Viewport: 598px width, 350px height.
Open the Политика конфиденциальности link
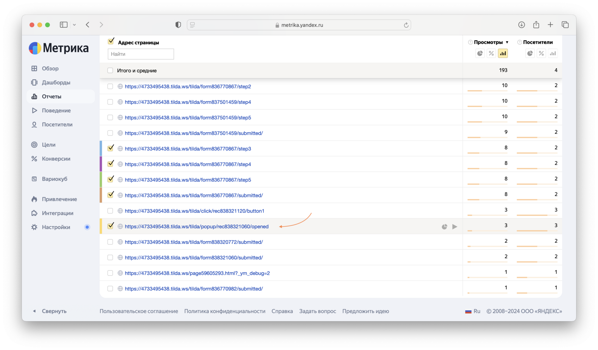pos(225,311)
